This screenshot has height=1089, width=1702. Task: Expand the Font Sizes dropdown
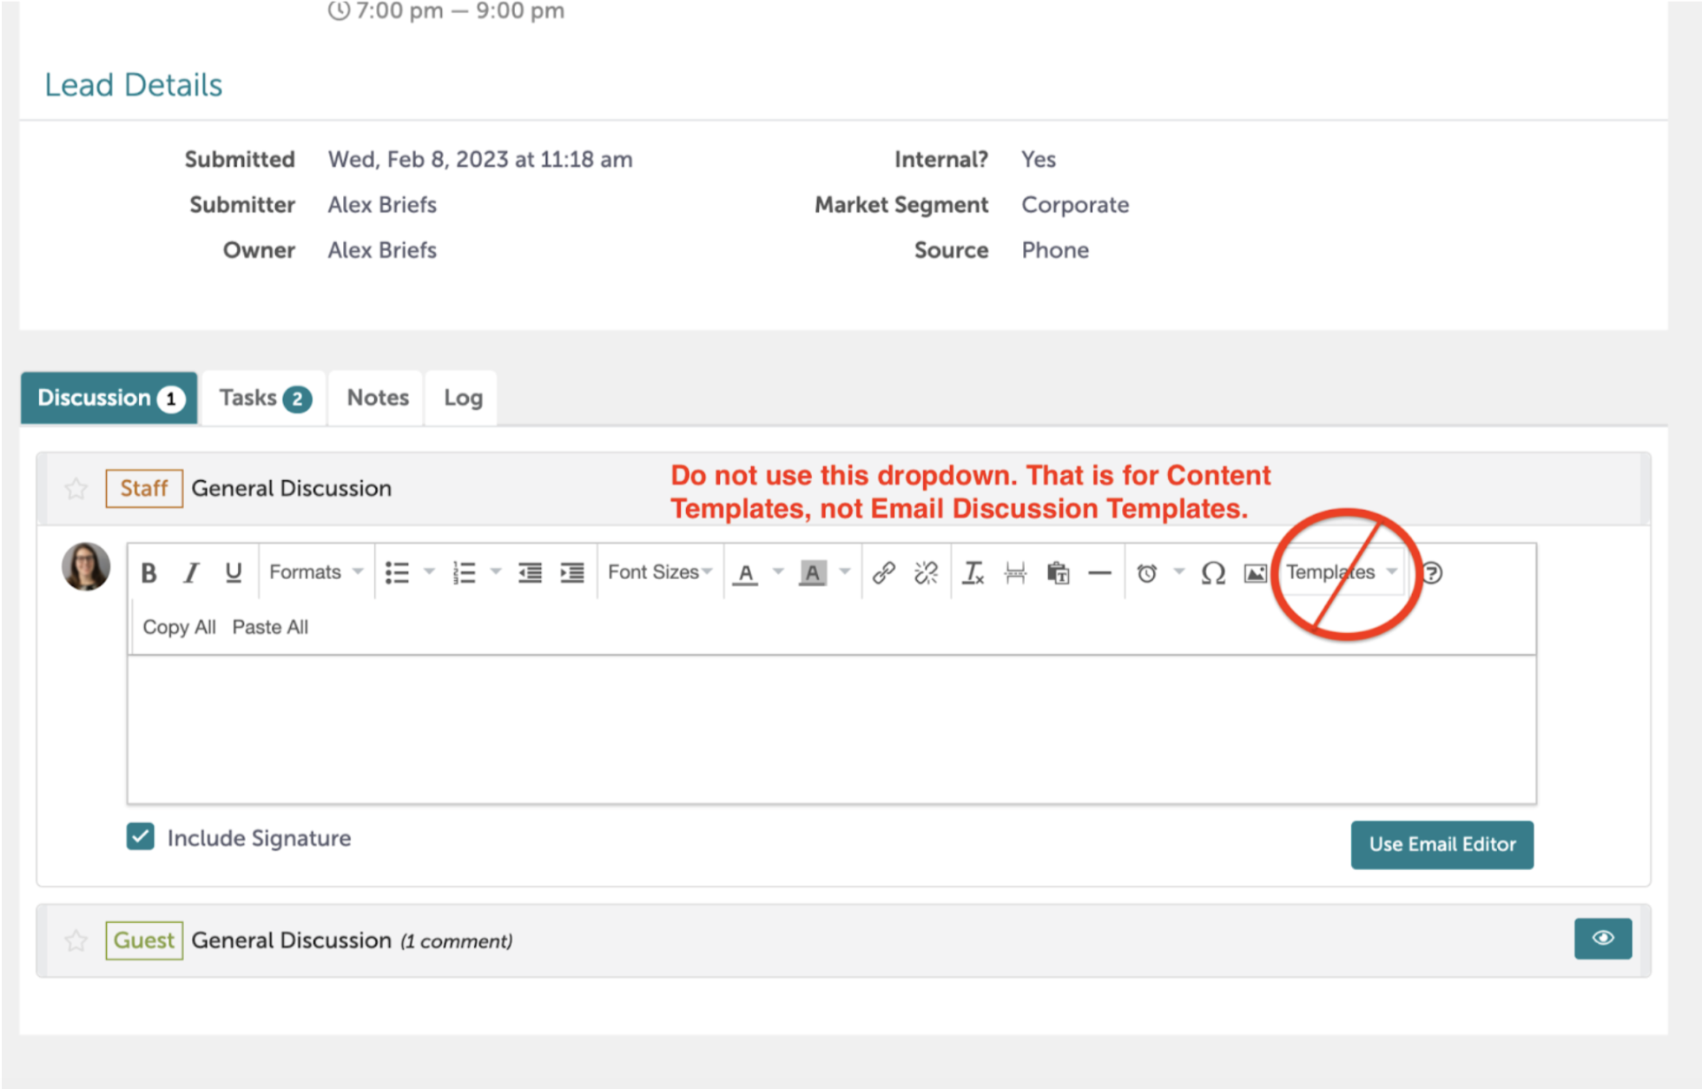659,572
